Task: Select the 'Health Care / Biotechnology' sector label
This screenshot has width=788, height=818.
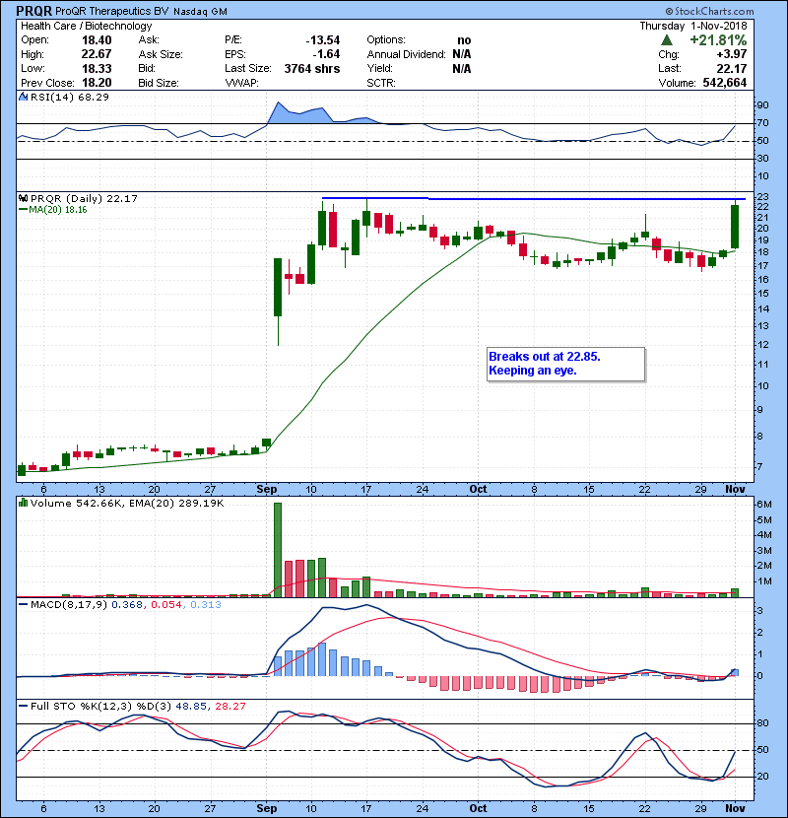Action: (x=87, y=26)
